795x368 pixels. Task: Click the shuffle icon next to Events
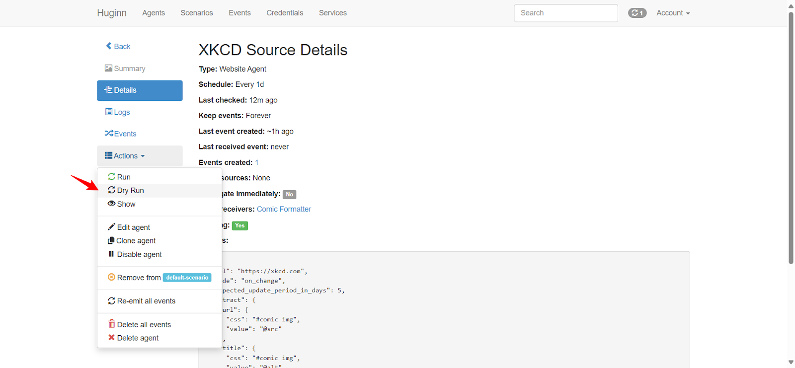coord(109,133)
